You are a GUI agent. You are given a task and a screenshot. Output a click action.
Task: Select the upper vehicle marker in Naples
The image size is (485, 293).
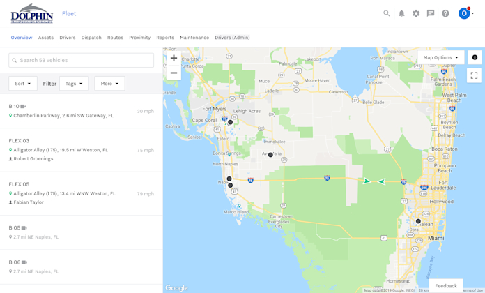click(229, 179)
